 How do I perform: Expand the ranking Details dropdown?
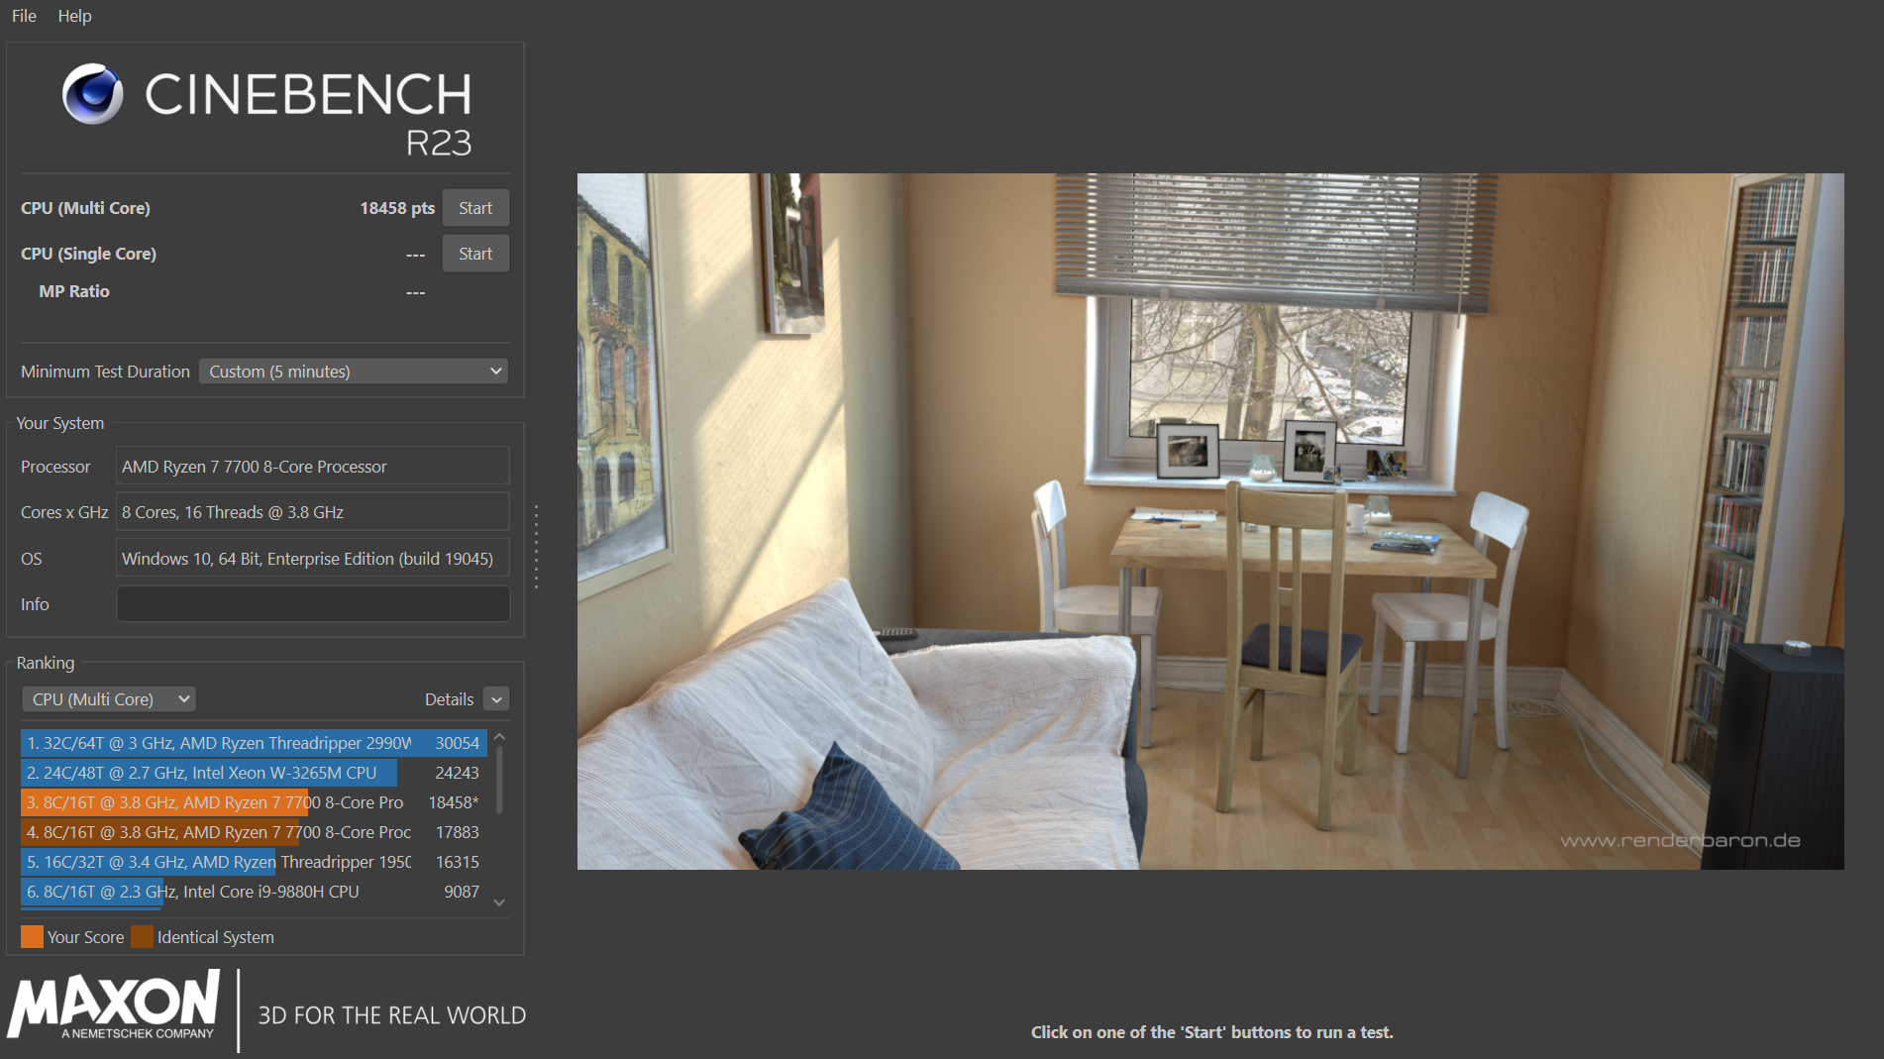tap(496, 699)
